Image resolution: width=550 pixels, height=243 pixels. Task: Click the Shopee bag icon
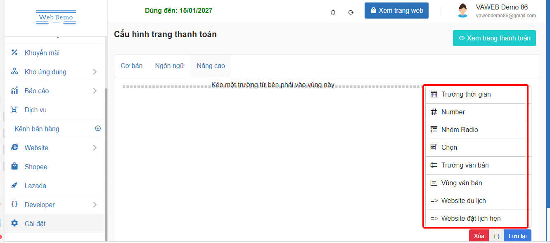14,166
